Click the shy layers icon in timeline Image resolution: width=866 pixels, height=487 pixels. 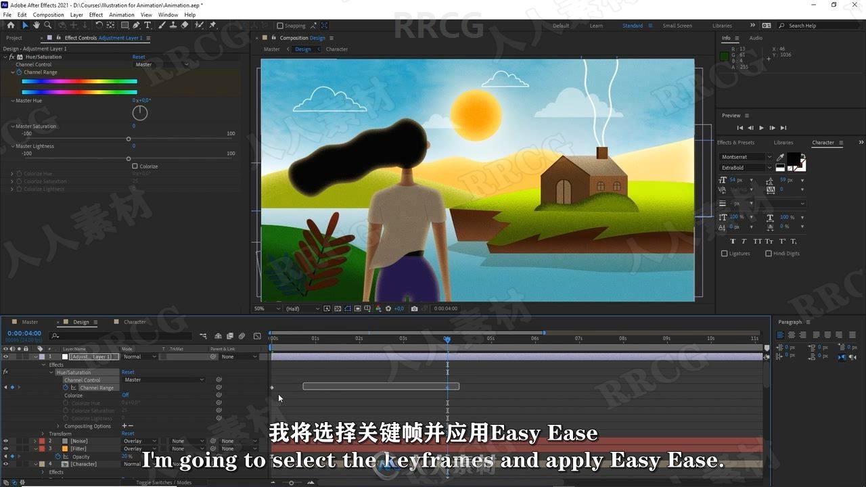tap(218, 335)
